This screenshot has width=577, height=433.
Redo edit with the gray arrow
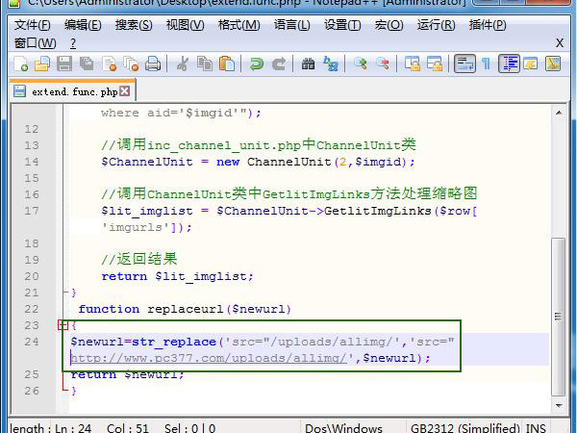(x=279, y=64)
